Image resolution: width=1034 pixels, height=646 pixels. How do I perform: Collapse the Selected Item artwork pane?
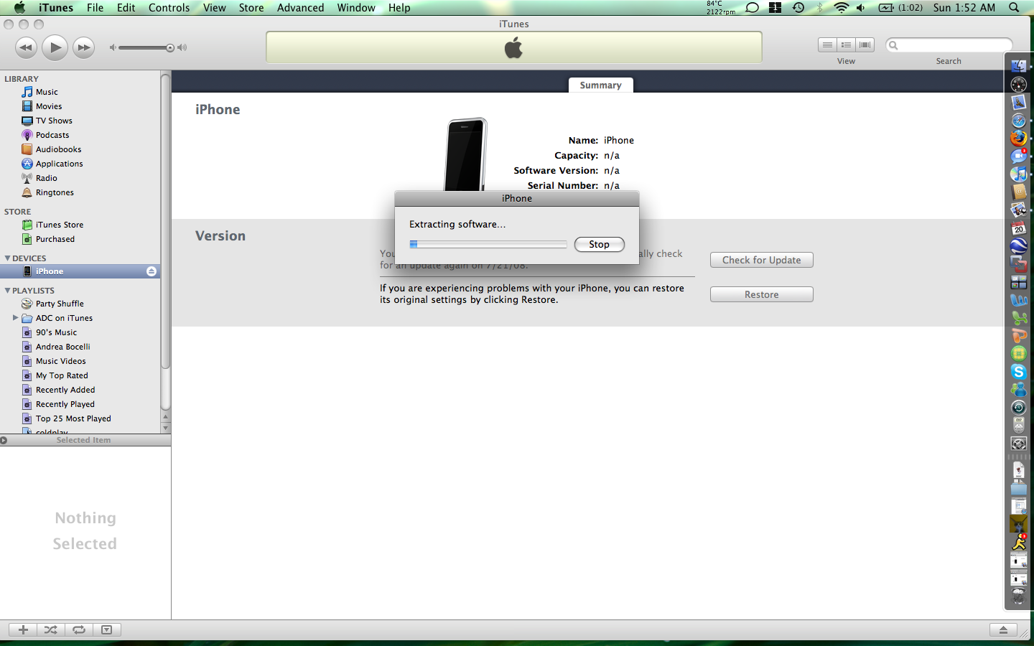point(4,440)
